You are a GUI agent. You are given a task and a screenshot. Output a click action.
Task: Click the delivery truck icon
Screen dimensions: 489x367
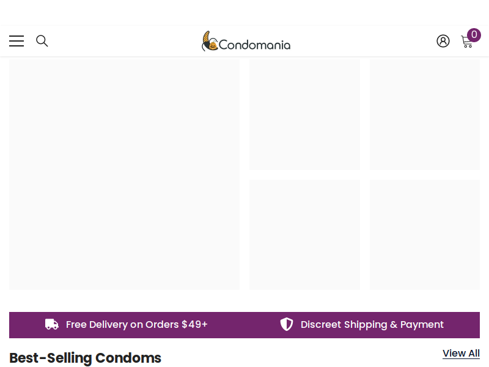[52, 324]
